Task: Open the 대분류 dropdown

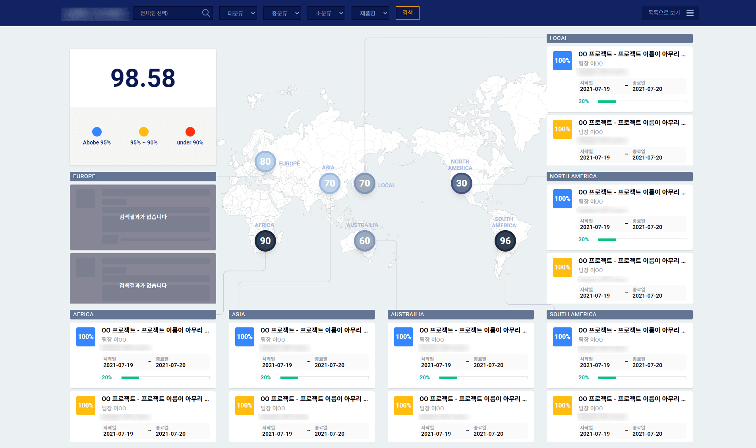Action: 238,13
